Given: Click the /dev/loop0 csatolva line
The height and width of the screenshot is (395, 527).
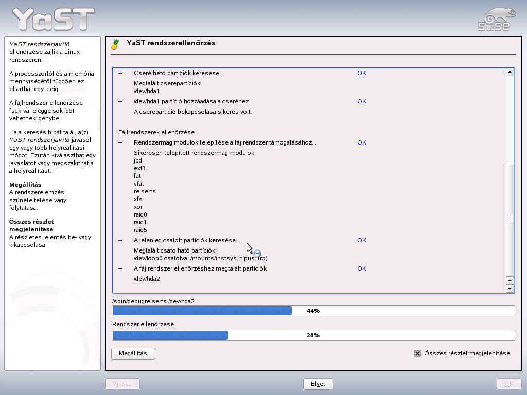Looking at the screenshot, I should (x=200, y=258).
